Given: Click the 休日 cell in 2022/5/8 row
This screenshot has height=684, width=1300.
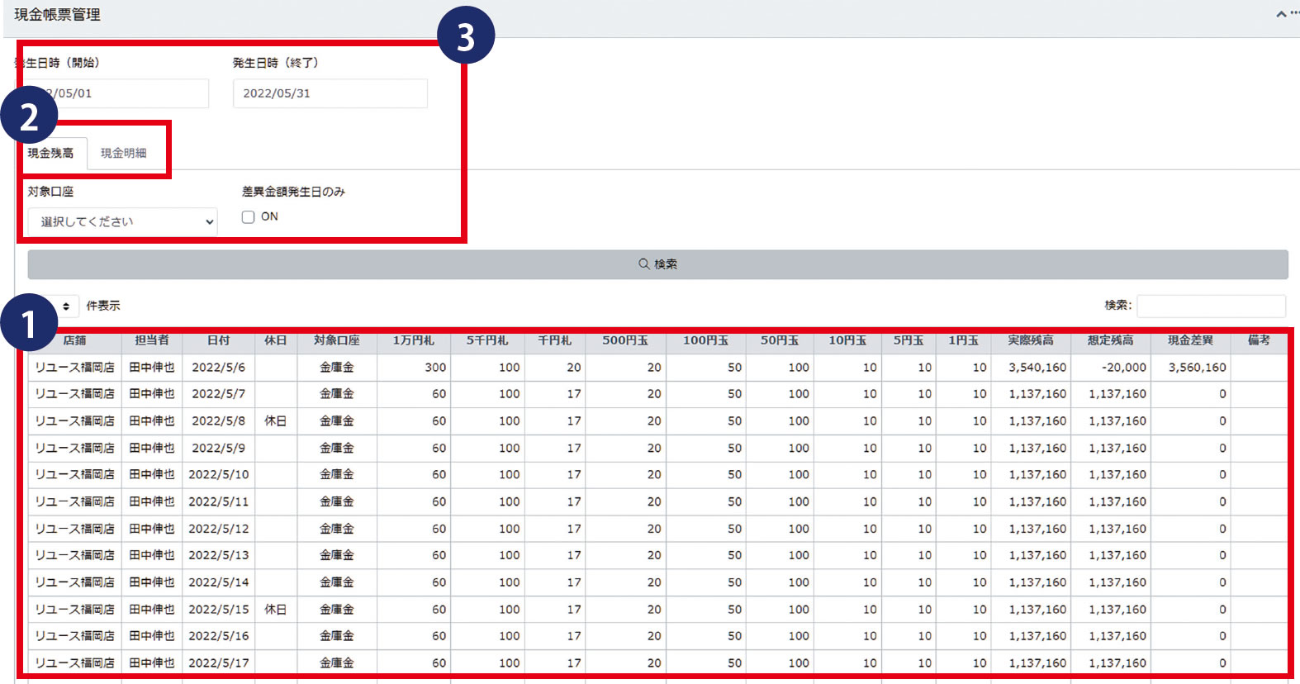Looking at the screenshot, I should 275,421.
